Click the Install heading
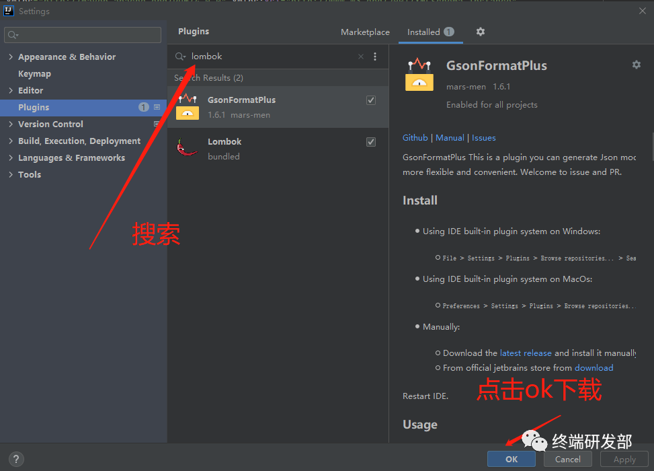This screenshot has width=654, height=471. tap(419, 201)
